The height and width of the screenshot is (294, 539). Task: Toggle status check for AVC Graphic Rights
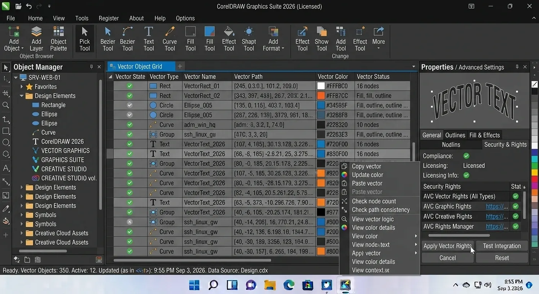click(x=516, y=206)
